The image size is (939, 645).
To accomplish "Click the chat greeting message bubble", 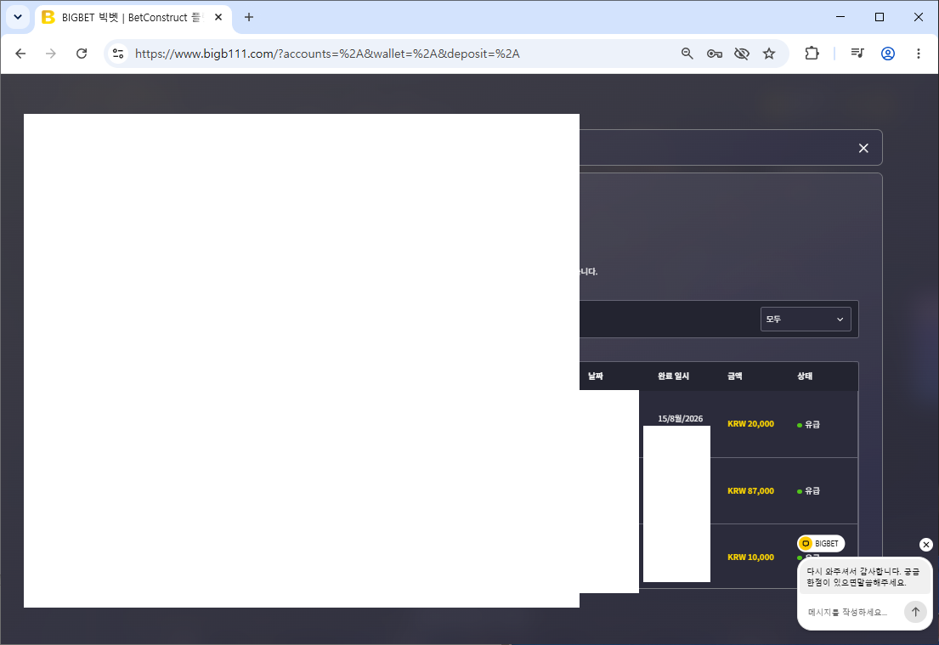I will pos(864,577).
